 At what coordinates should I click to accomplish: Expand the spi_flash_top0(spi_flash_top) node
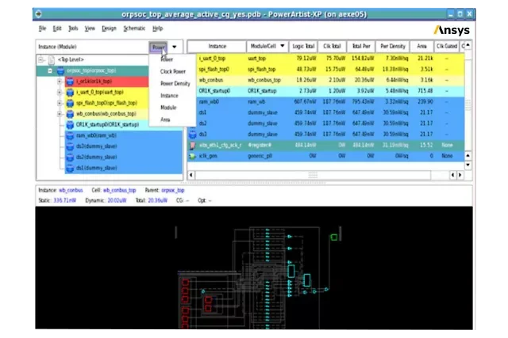click(60, 103)
